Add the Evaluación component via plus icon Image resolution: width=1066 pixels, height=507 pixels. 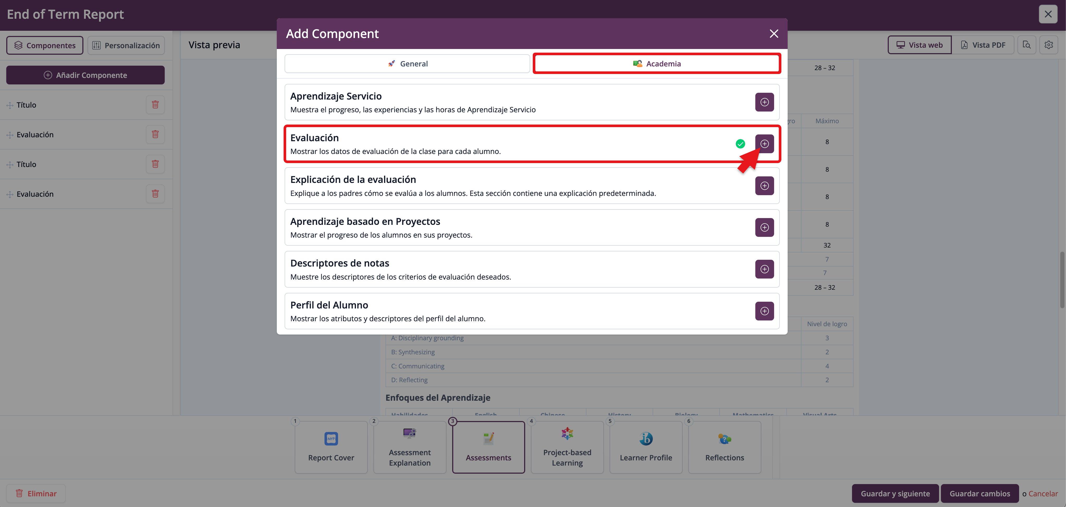pyautogui.click(x=764, y=144)
